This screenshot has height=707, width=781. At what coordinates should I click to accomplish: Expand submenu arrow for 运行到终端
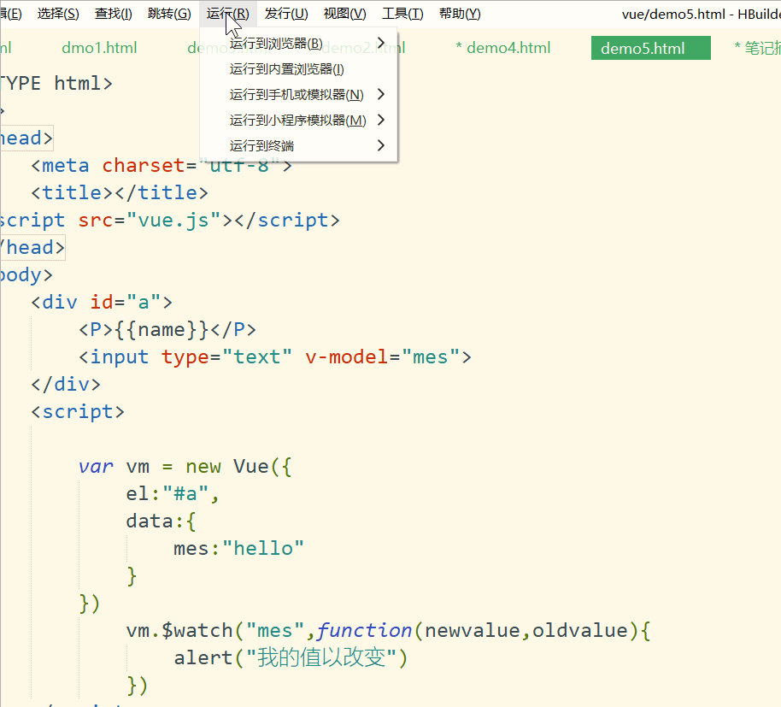381,145
